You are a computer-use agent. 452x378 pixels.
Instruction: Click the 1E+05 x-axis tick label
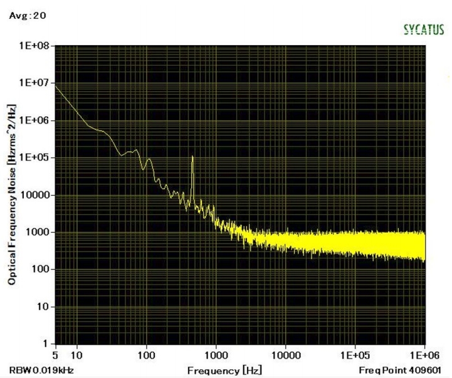coord(355,354)
